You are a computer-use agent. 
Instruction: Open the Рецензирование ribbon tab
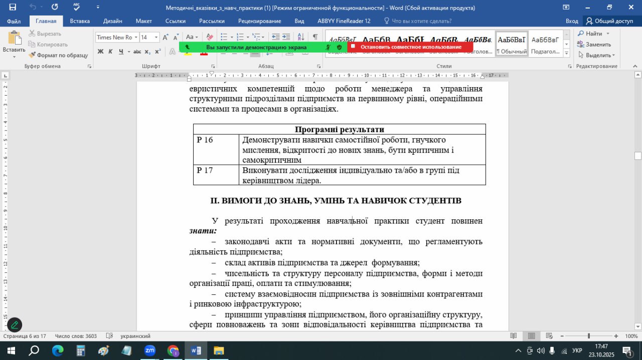(x=259, y=21)
